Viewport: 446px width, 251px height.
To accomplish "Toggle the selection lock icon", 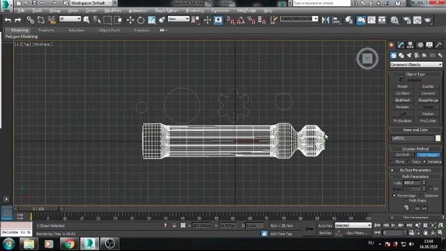I will pos(174,226).
